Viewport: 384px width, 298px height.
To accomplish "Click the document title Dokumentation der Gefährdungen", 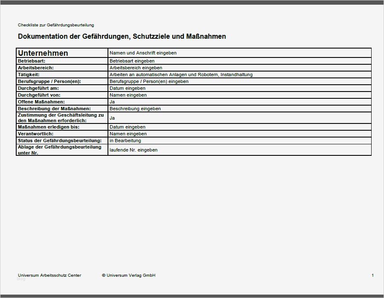I will point(121,37).
